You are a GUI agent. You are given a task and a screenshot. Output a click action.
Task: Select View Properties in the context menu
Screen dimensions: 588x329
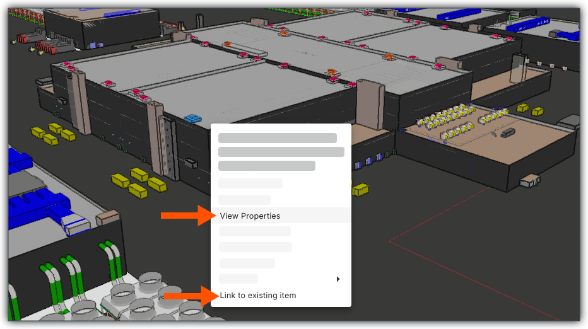[x=281, y=216]
